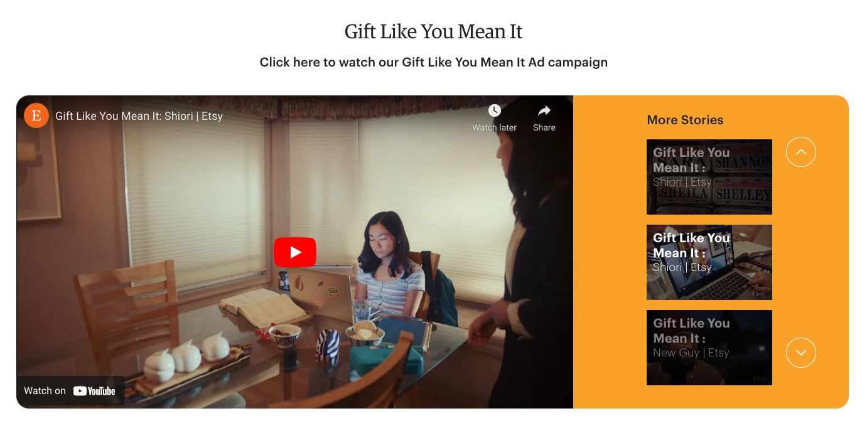Click the 'Watch later' text label
The width and height of the screenshot is (867, 433).
click(x=495, y=127)
